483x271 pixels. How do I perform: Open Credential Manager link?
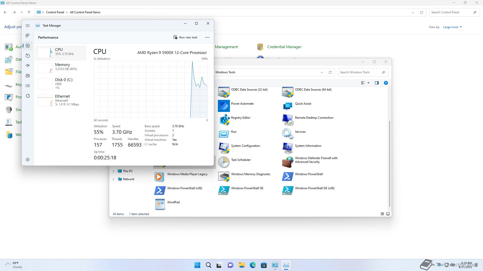[x=284, y=47]
